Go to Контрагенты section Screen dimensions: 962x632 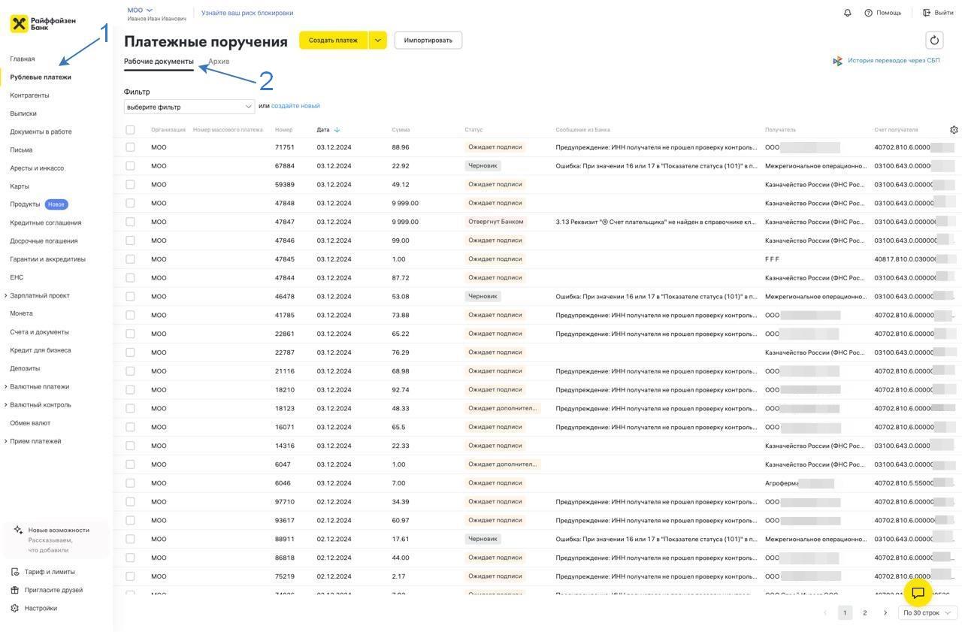[x=29, y=95]
